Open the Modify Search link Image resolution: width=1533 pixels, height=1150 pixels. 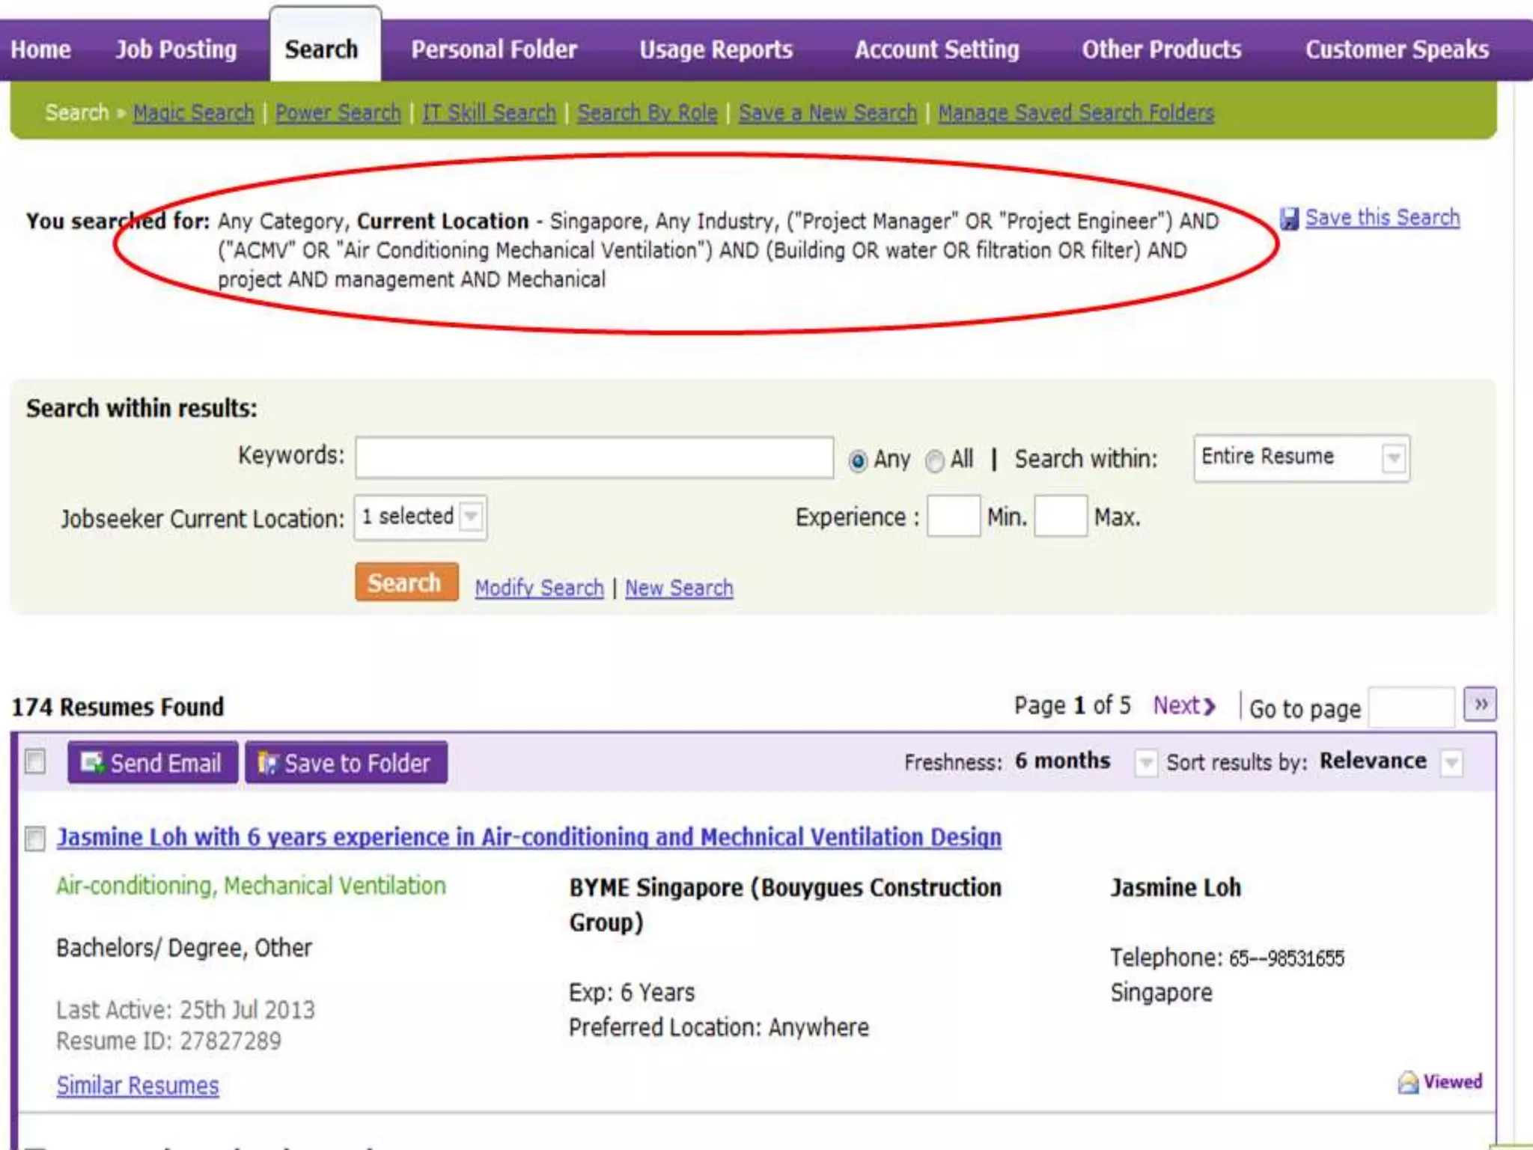click(539, 588)
